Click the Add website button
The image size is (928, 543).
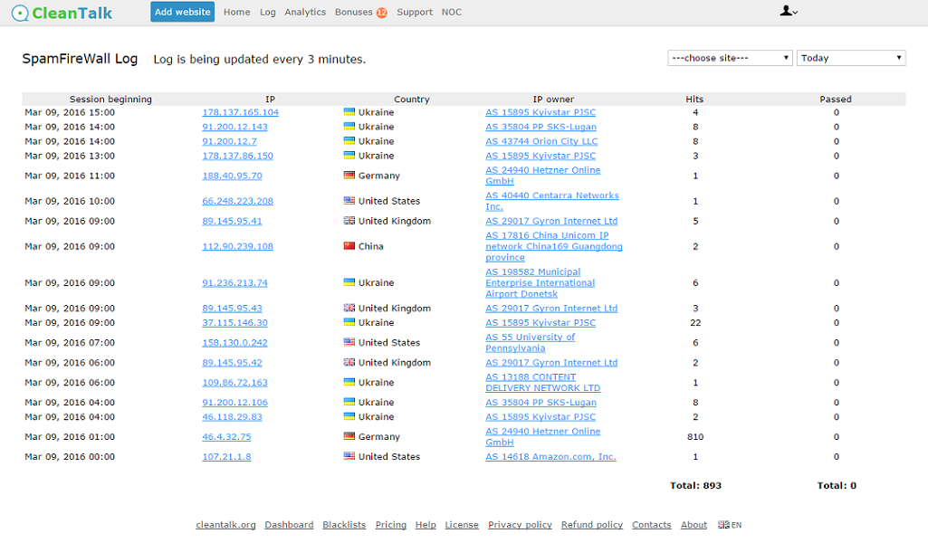(x=182, y=12)
